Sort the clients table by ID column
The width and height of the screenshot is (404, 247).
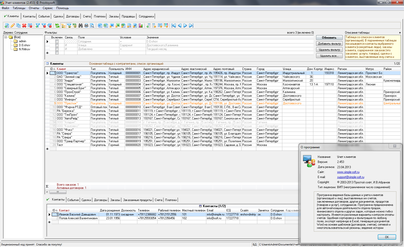[52, 69]
